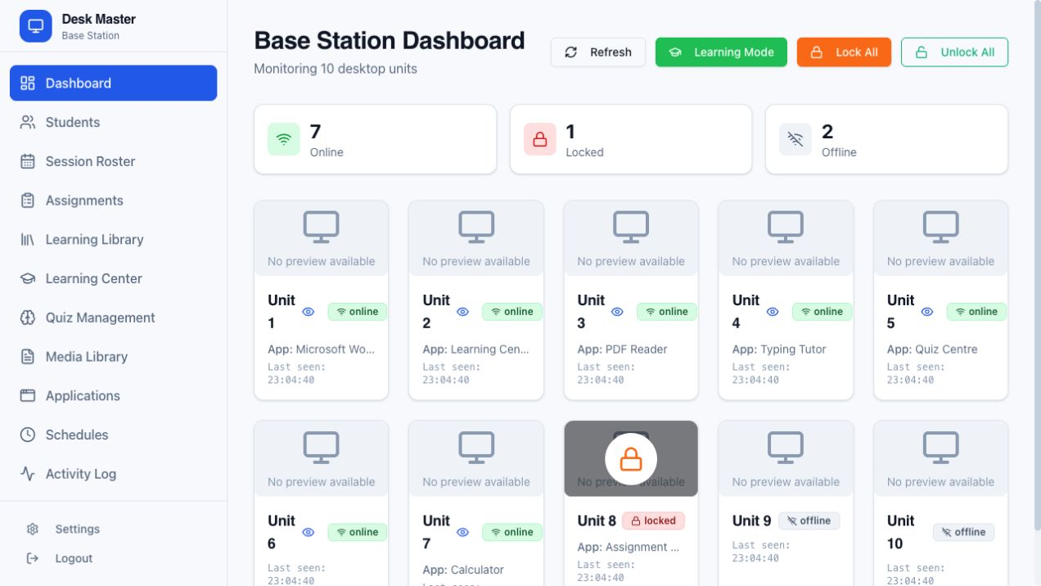This screenshot has width=1041, height=586.
Task: Click 'Monitoring 10 desktop units' subtitle
Action: (336, 69)
